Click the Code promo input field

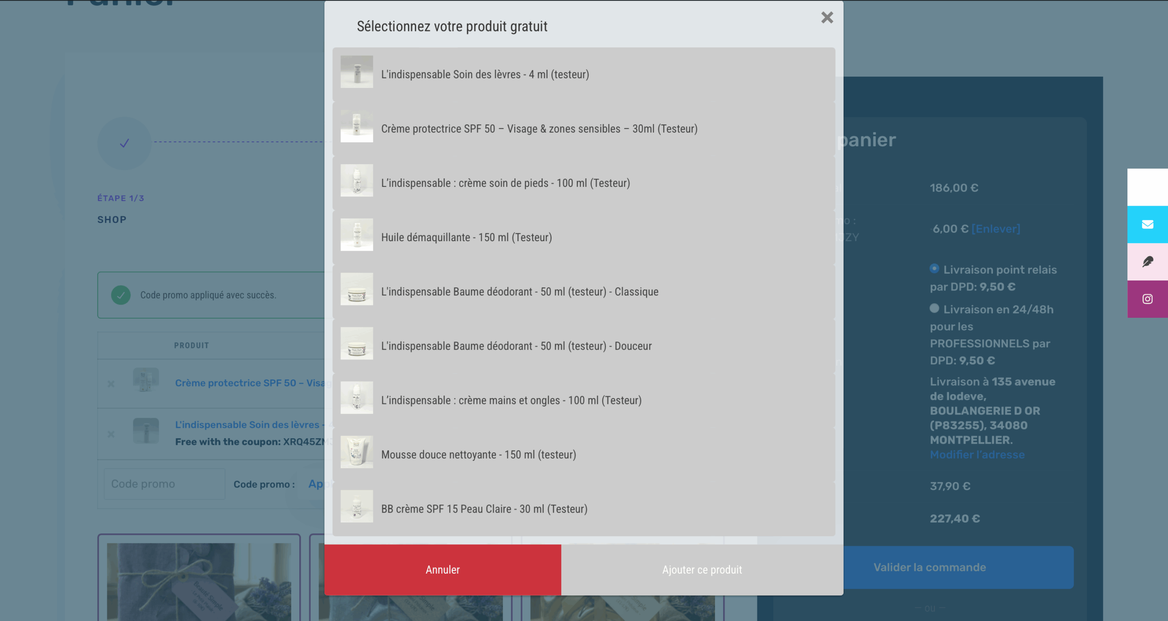164,484
